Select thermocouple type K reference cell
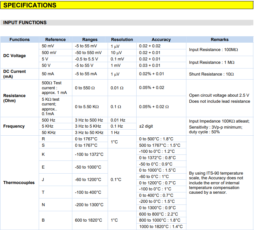This screenshot has height=230, width=254. [56, 154]
